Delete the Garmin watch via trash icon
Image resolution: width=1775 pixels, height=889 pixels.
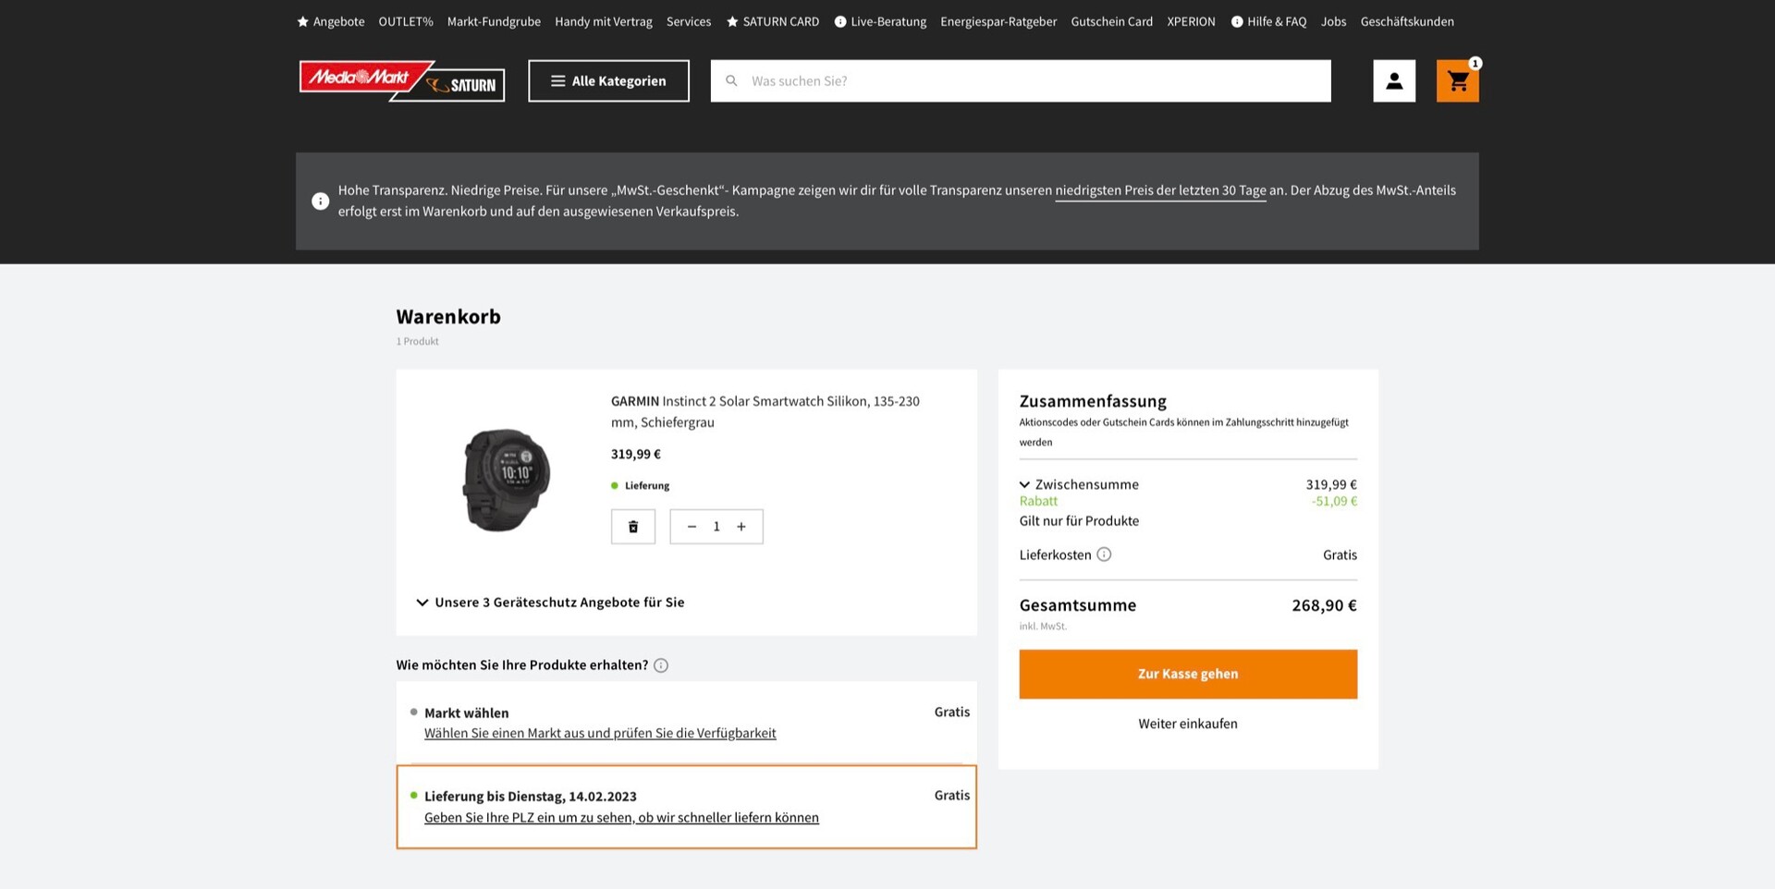tap(633, 527)
